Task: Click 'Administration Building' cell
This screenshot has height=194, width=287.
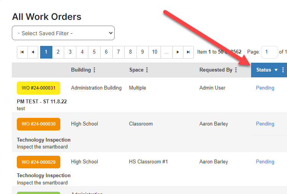Action: [x=96, y=88]
